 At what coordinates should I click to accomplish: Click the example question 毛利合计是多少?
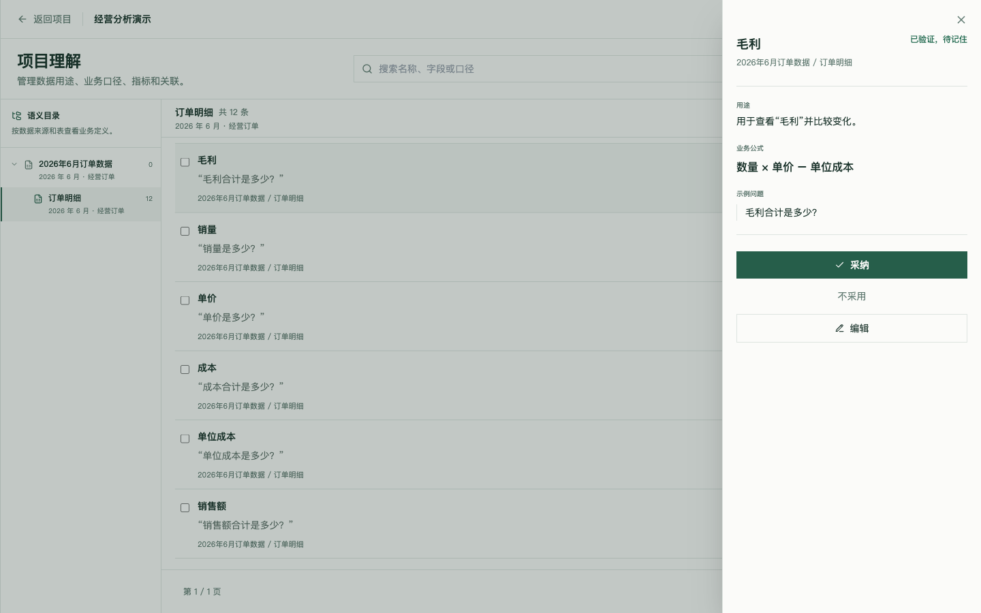pos(781,213)
